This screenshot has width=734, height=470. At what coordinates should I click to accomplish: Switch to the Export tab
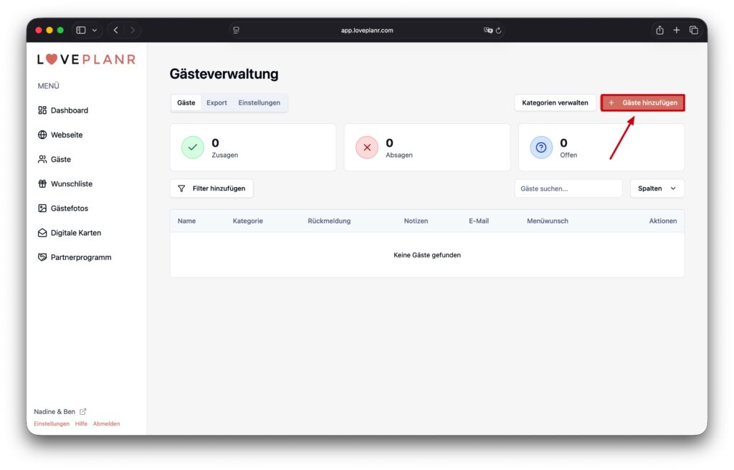coord(216,102)
